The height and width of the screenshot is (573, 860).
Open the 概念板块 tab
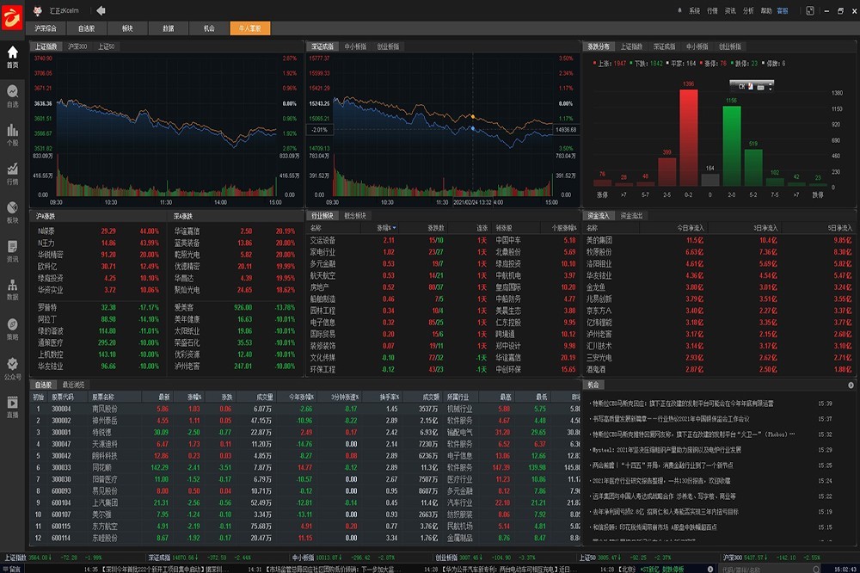point(355,215)
